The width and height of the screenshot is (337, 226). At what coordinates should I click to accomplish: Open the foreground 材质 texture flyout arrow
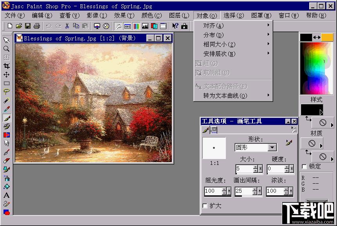click(321, 146)
